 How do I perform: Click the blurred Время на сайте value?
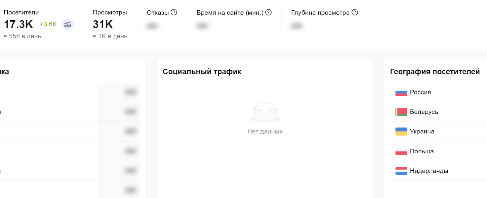coord(202,26)
